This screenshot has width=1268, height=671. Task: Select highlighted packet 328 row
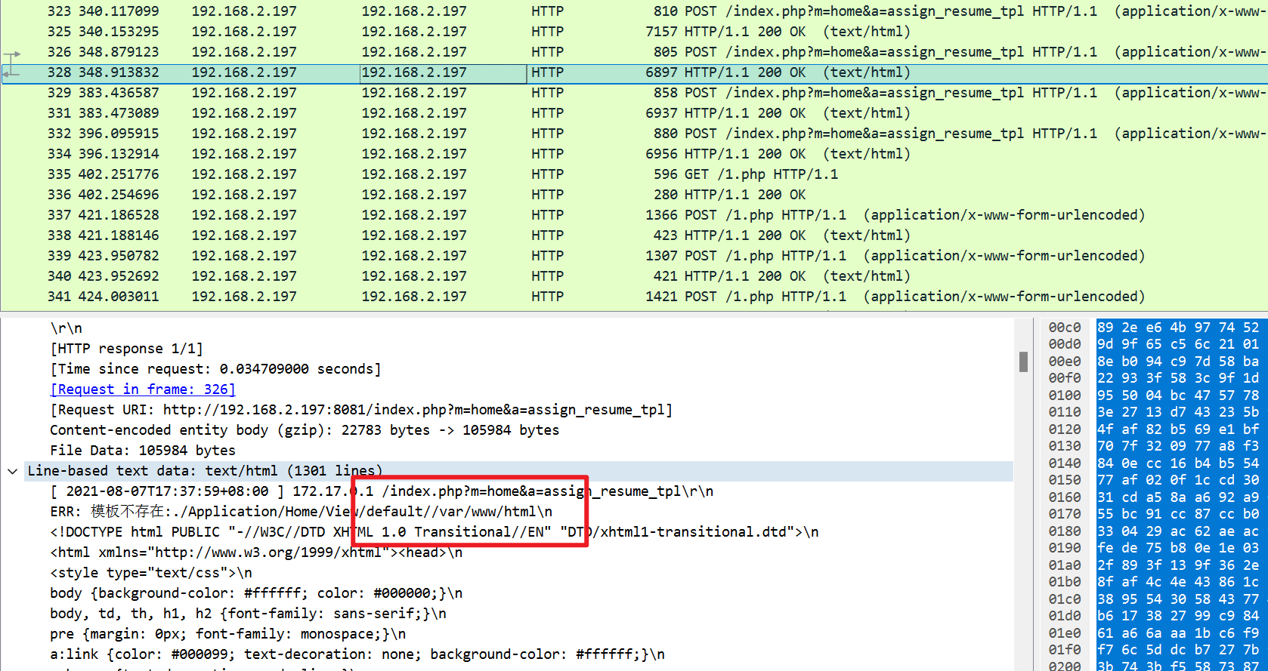634,72
